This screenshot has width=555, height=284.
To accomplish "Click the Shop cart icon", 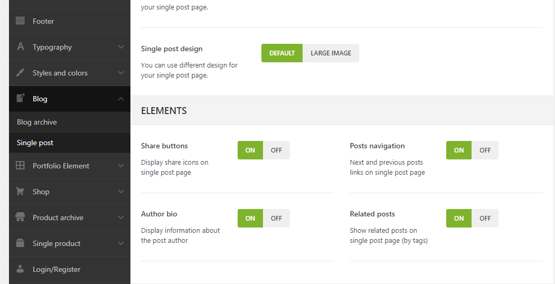I will coord(21,192).
